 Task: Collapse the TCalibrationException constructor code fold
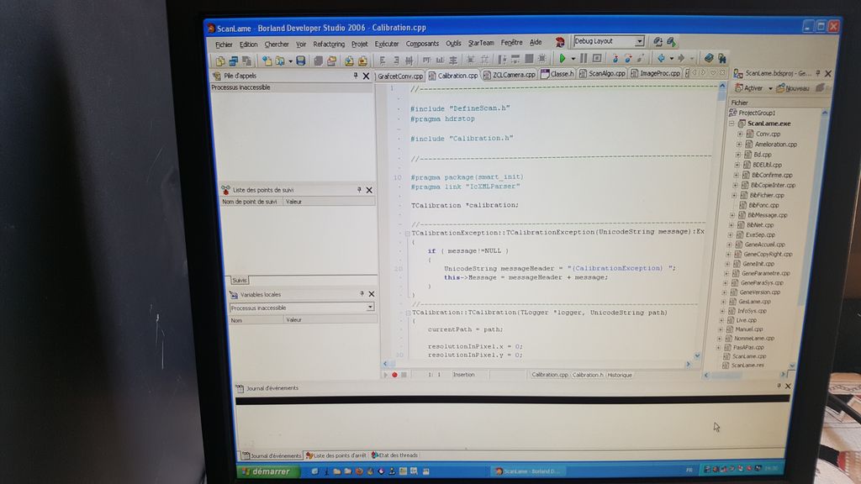pyautogui.click(x=408, y=233)
